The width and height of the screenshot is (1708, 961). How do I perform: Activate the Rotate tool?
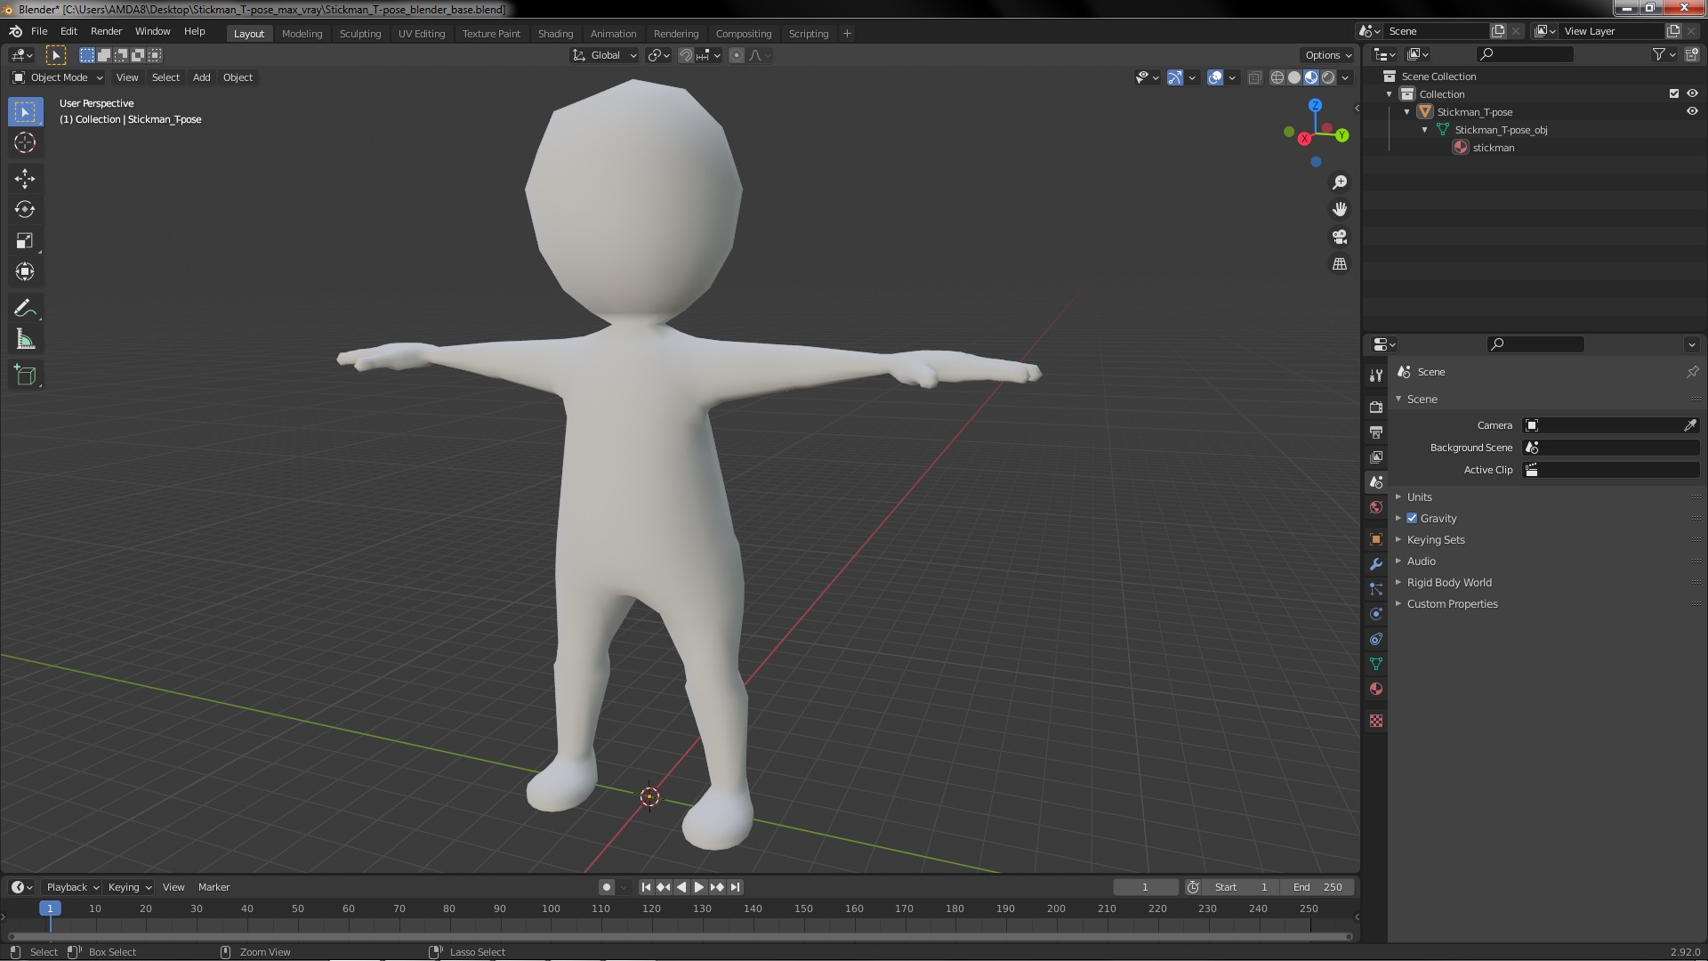pos(25,210)
